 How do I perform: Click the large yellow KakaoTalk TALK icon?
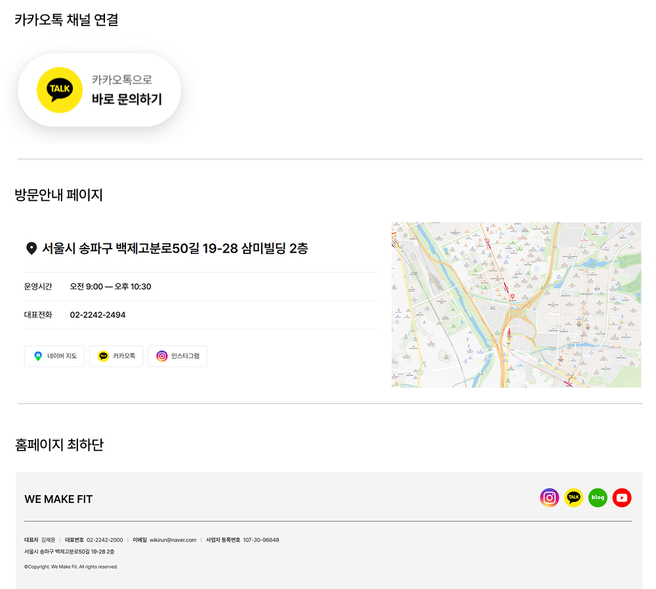(x=60, y=90)
